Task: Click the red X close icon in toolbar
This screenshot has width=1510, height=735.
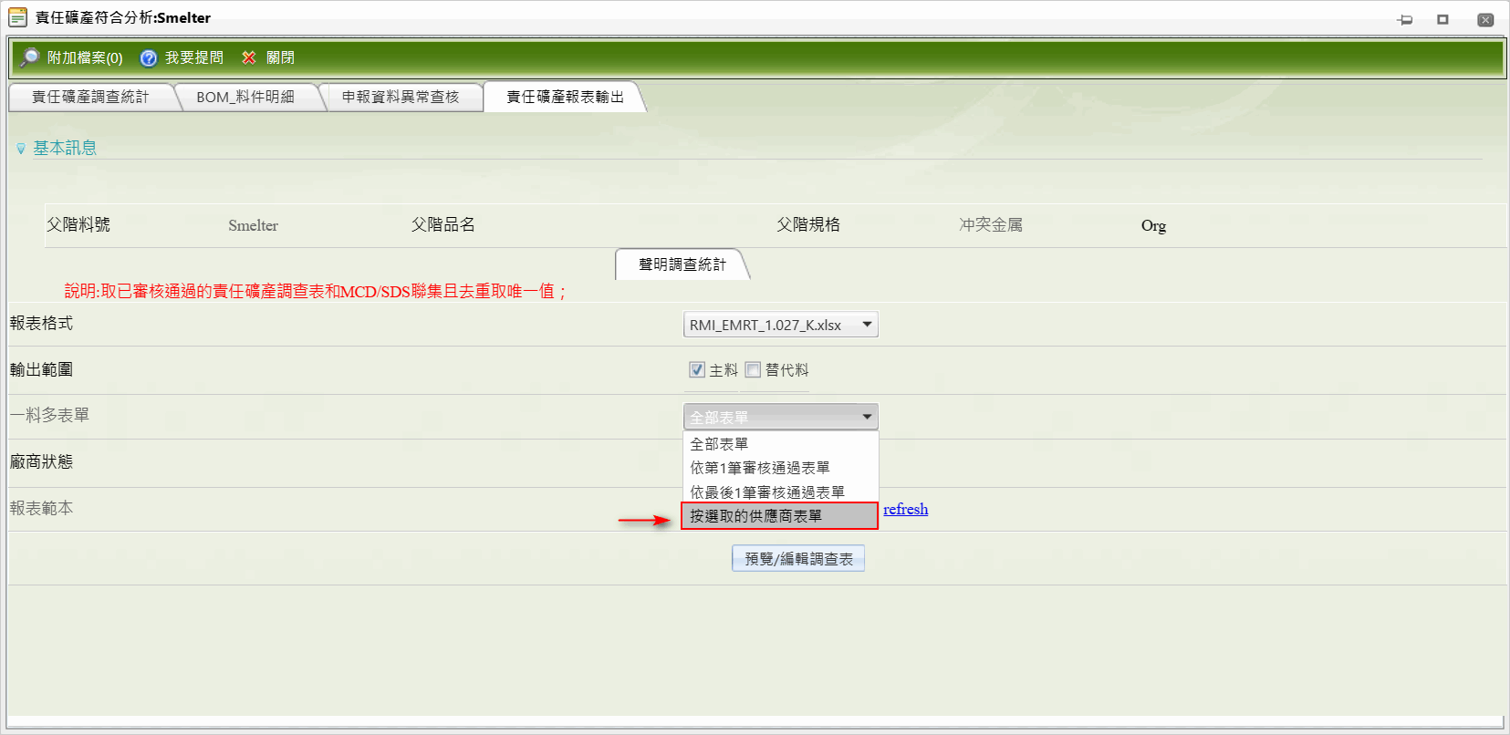Action: [x=248, y=57]
